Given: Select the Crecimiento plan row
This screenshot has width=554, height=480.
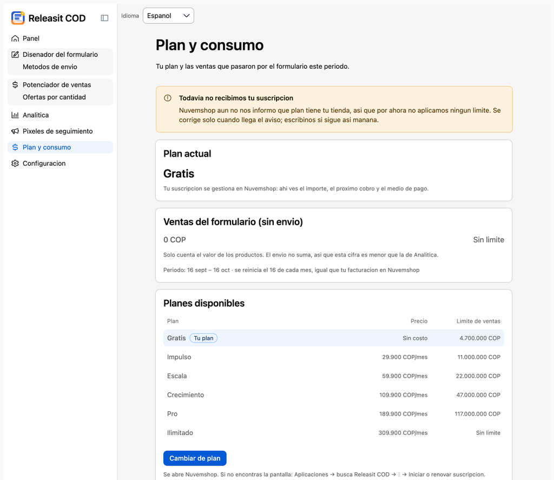Looking at the screenshot, I should point(333,395).
